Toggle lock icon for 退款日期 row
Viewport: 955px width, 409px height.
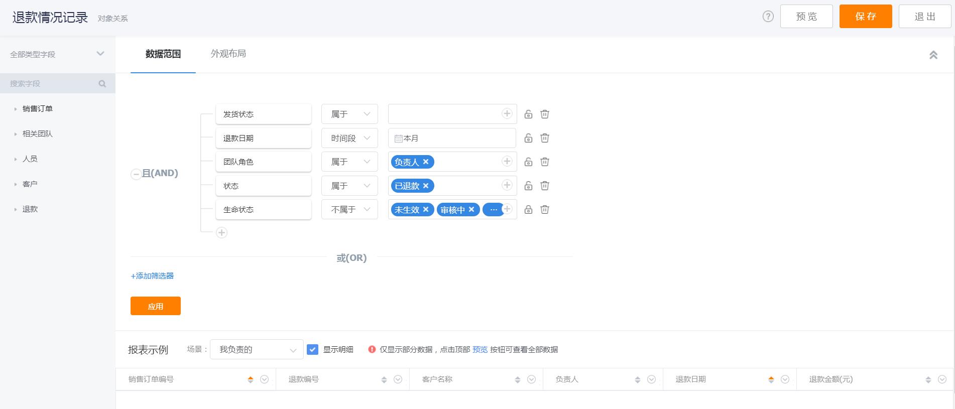(x=528, y=138)
